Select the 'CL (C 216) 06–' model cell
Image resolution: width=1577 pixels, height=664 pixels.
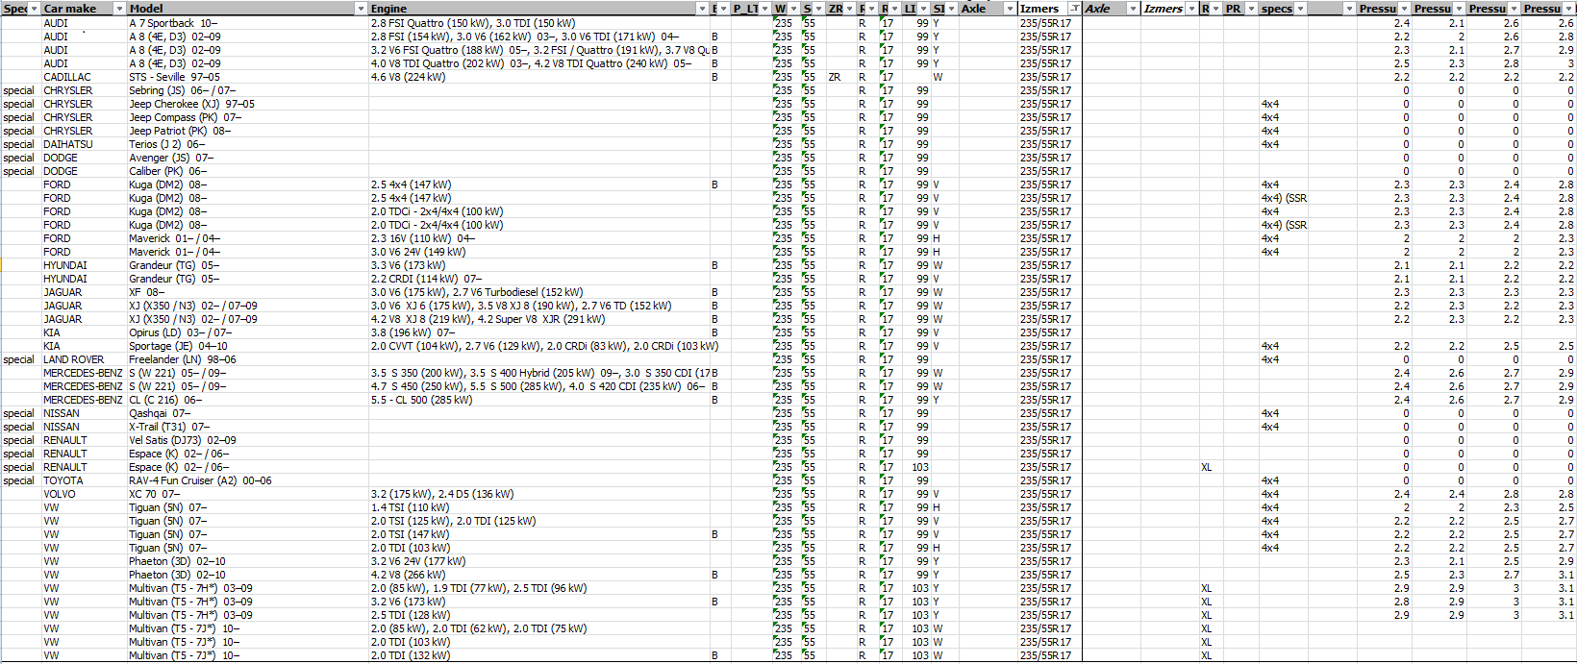coord(247,400)
